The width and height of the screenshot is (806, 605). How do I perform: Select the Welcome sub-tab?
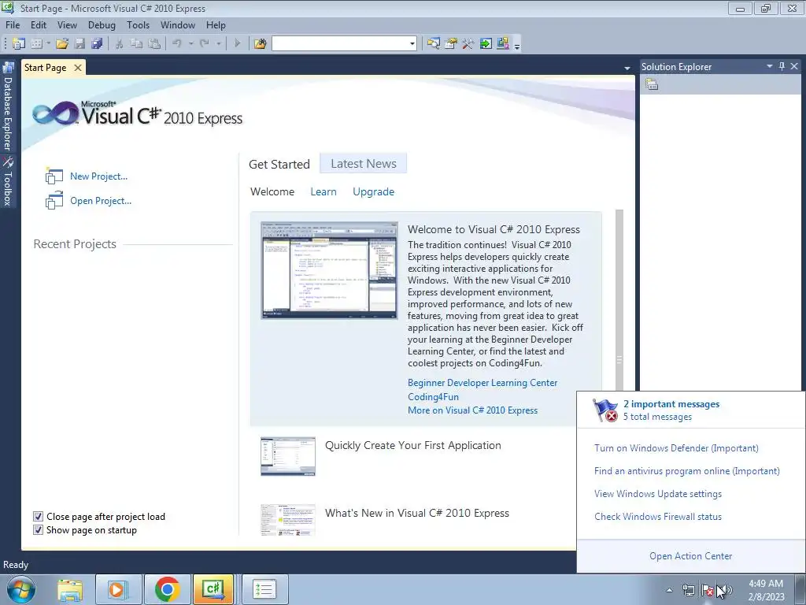point(272,192)
